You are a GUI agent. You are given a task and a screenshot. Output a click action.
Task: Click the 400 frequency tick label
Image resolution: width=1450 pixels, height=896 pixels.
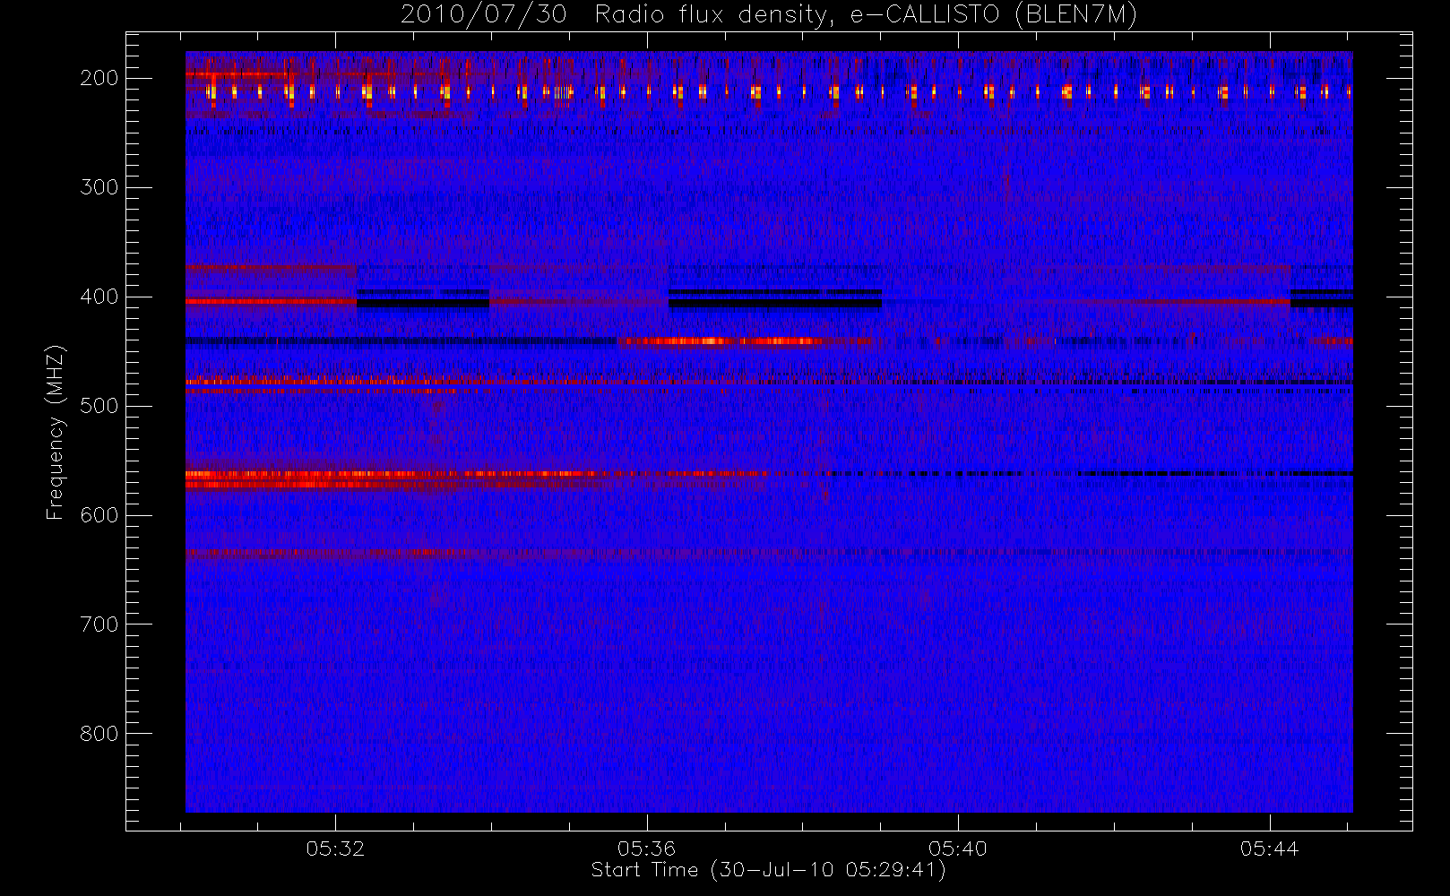click(99, 297)
